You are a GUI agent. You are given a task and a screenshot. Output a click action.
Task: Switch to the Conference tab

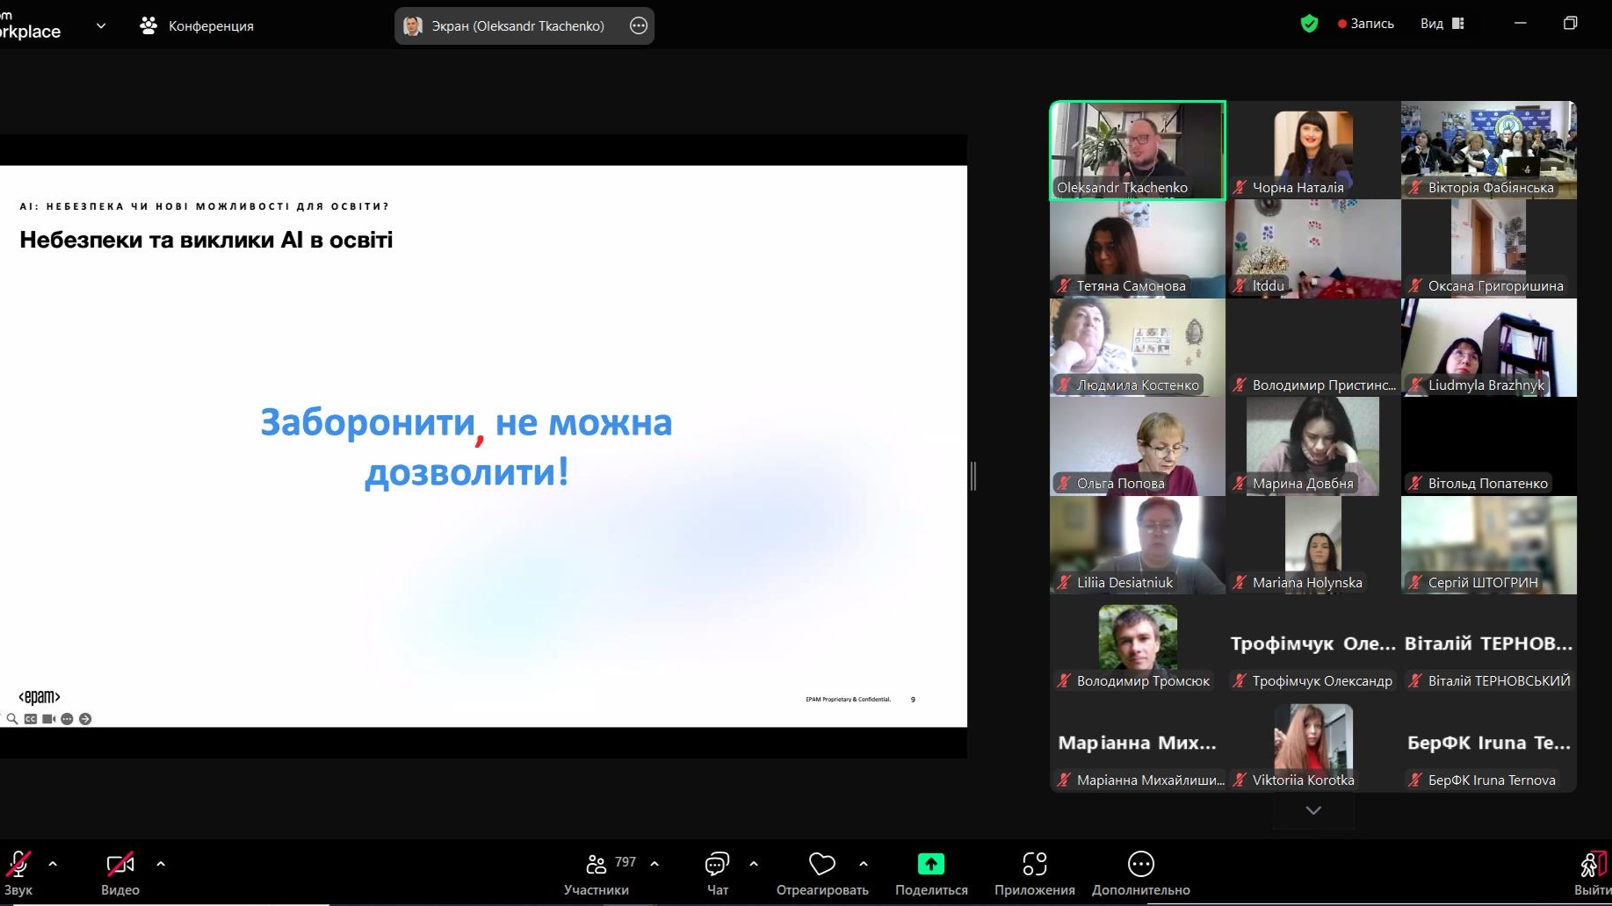pos(197,26)
